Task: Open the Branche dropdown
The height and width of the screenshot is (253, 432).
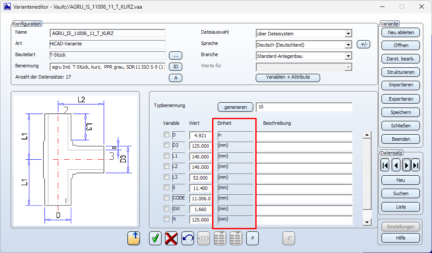Action: point(348,56)
